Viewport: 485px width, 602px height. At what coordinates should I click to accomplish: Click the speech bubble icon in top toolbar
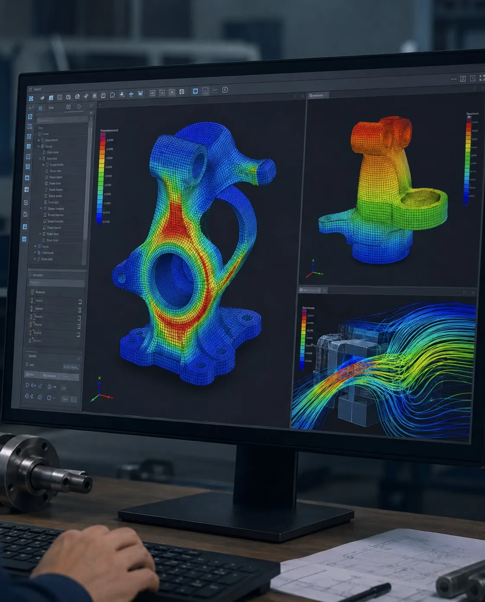[112, 95]
